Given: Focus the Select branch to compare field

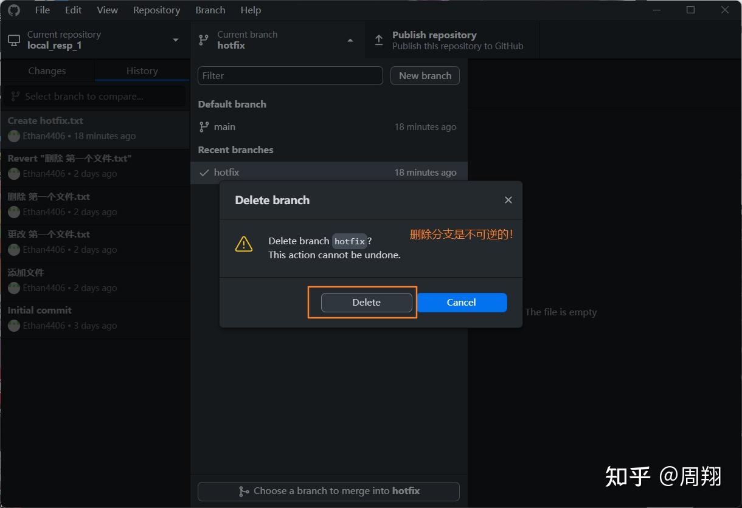Looking at the screenshot, I should pyautogui.click(x=95, y=96).
